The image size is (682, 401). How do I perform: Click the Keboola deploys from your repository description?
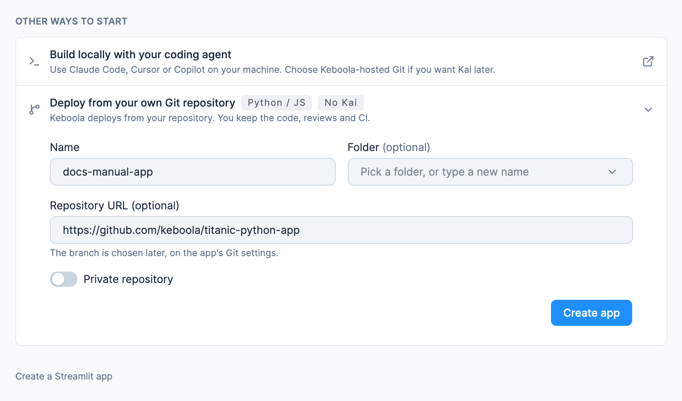click(210, 118)
